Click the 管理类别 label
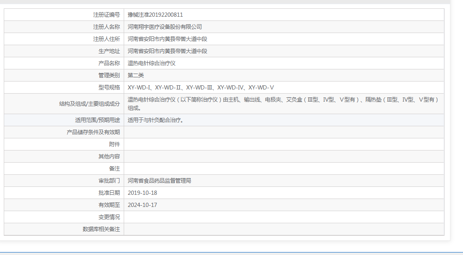 point(109,75)
